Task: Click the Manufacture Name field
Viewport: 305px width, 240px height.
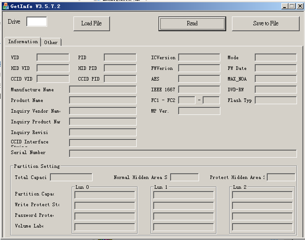Action: pyautogui.click(x=103, y=89)
